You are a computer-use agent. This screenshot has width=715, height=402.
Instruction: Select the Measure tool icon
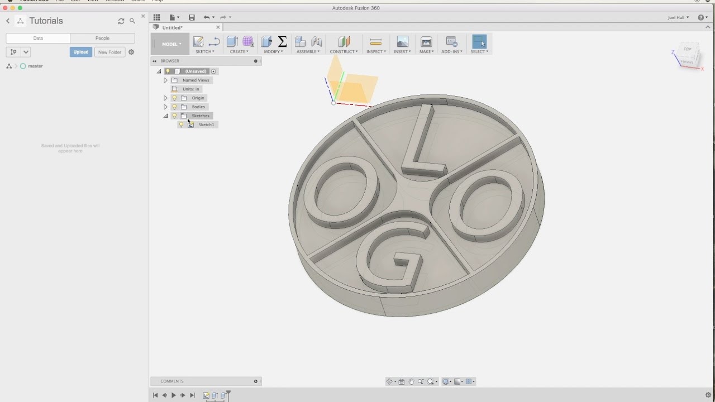coord(376,42)
